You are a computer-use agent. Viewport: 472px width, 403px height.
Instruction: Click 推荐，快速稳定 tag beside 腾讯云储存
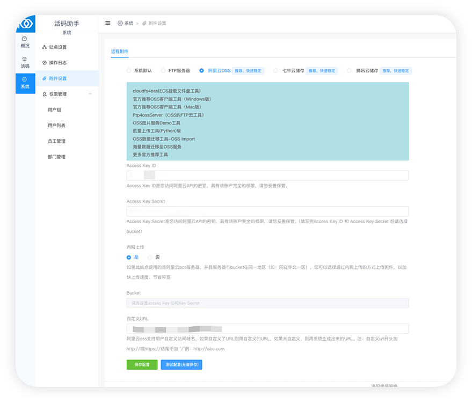point(396,71)
